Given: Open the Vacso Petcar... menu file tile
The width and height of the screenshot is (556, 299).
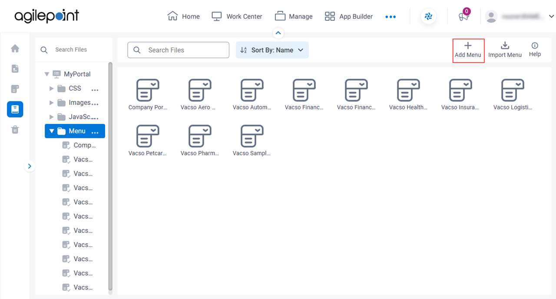Looking at the screenshot, I should coord(148,141).
